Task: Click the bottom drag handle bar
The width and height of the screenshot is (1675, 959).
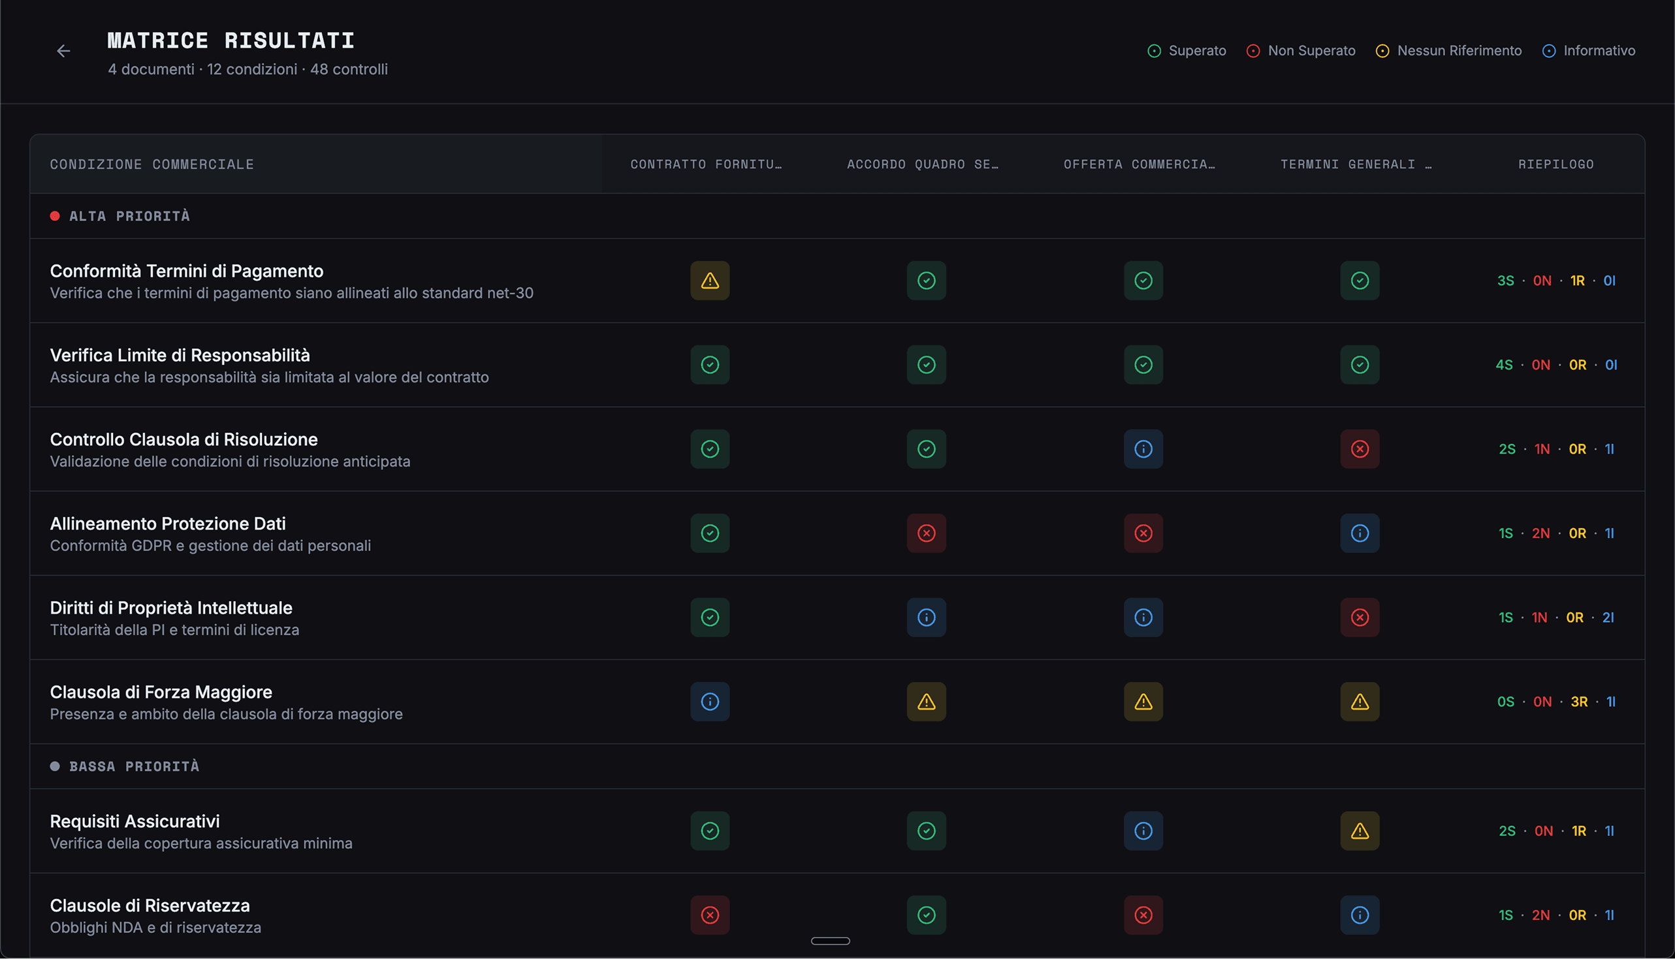Action: point(830,941)
